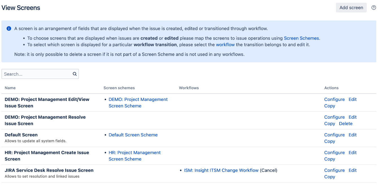Open the workflow link in info banner
Image resolution: width=378 pixels, height=185 pixels.
tap(225, 45)
